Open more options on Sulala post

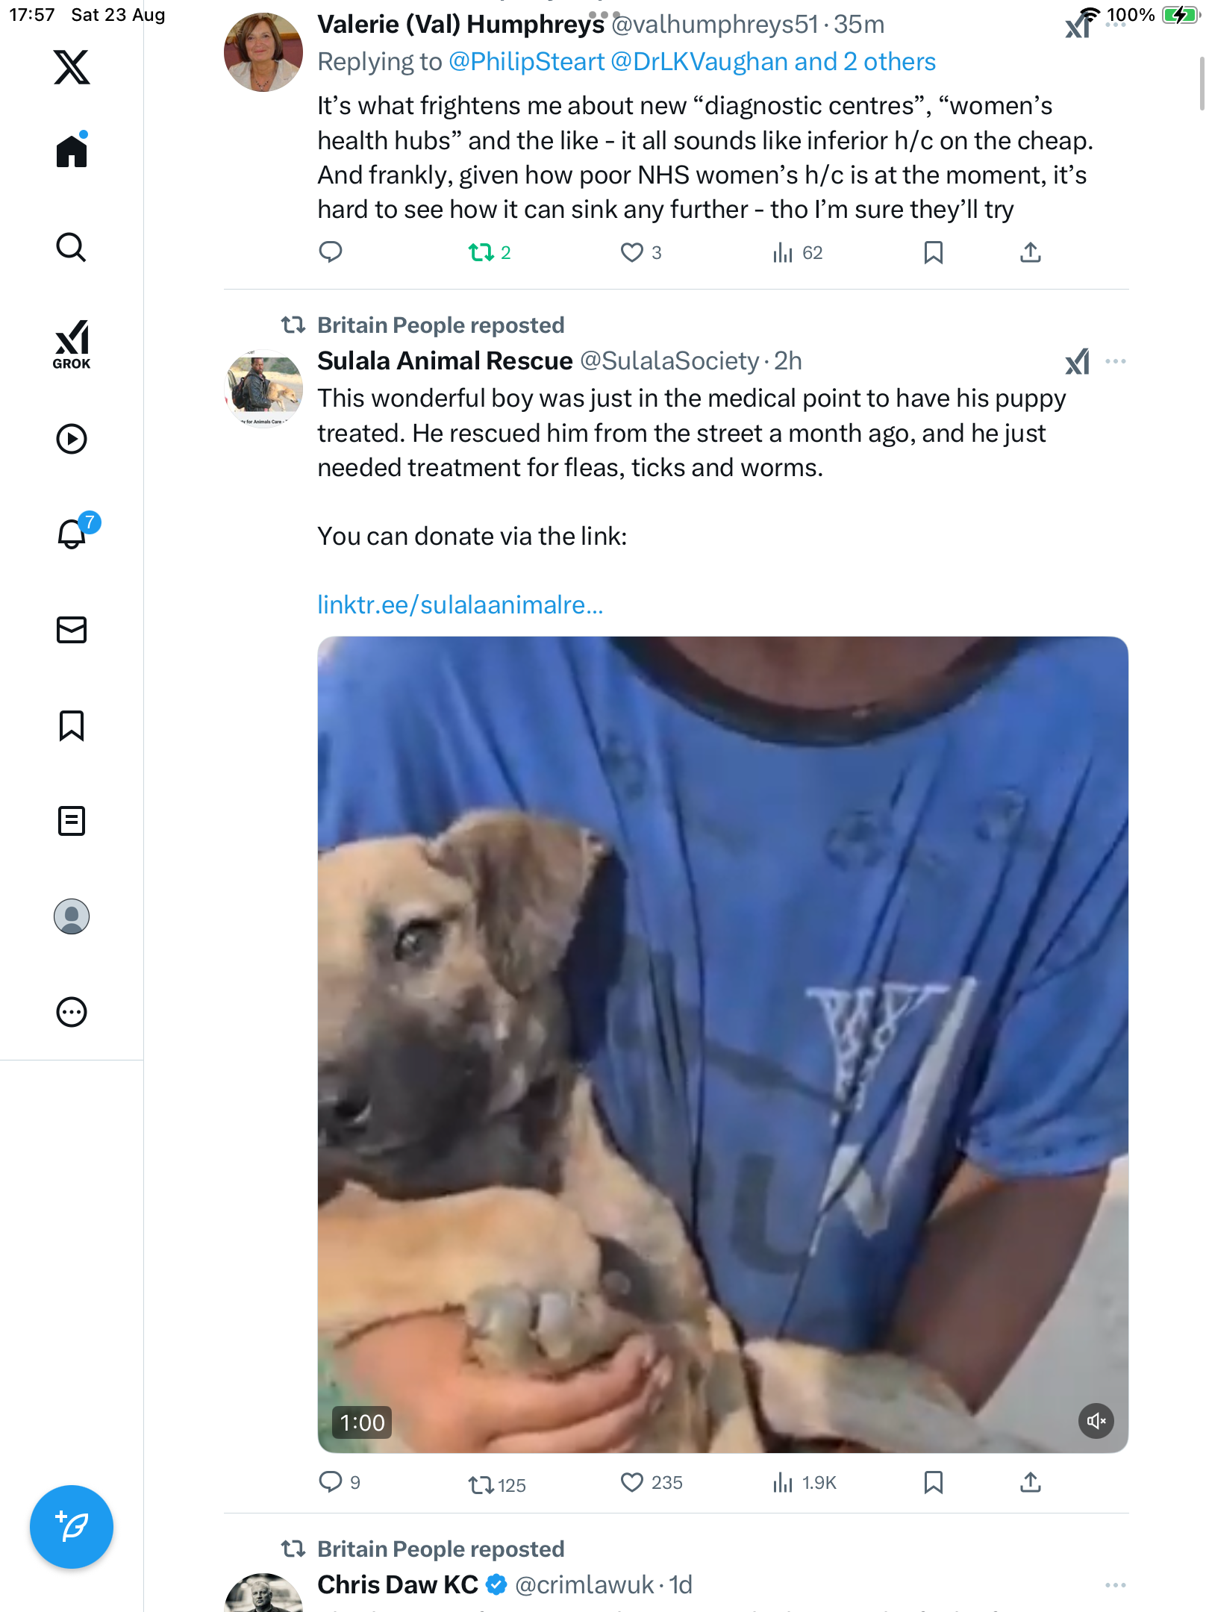coord(1116,361)
